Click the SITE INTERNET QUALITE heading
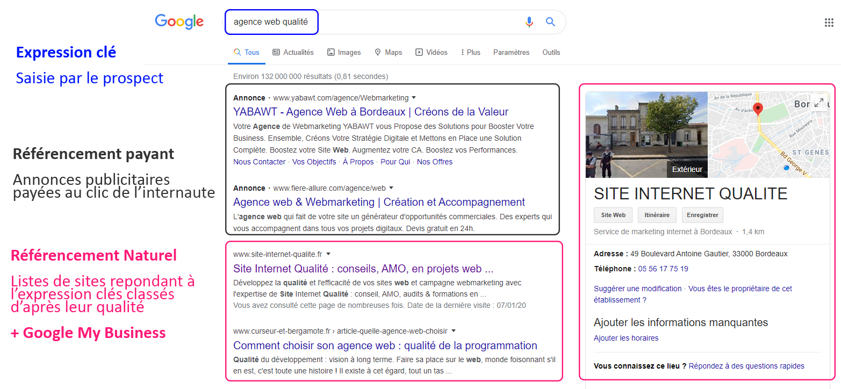Viewport: 841px width, 389px height. click(x=691, y=193)
